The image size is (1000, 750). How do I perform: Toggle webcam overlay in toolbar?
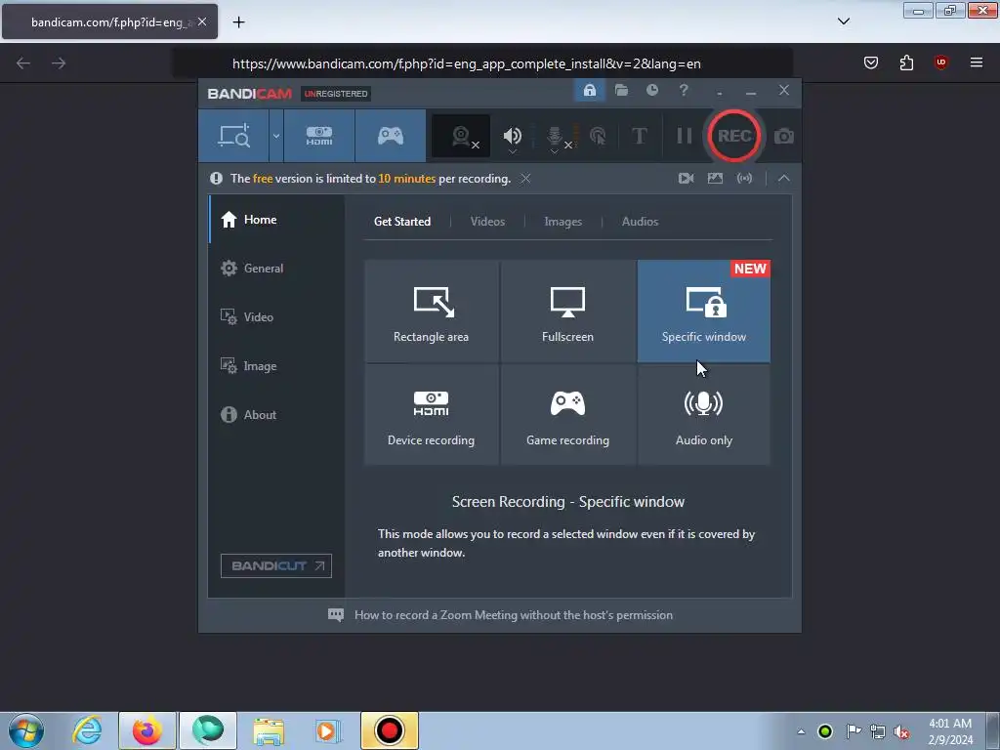[x=461, y=136]
